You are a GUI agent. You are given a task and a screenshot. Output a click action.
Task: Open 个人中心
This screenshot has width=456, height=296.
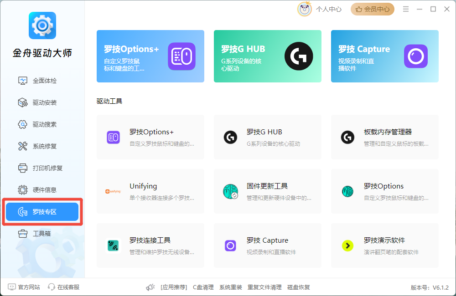click(329, 9)
